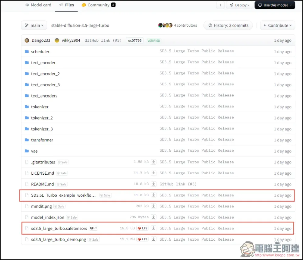Click vikky2904 avatar in commit header
The image size is (303, 260).
click(x=57, y=40)
